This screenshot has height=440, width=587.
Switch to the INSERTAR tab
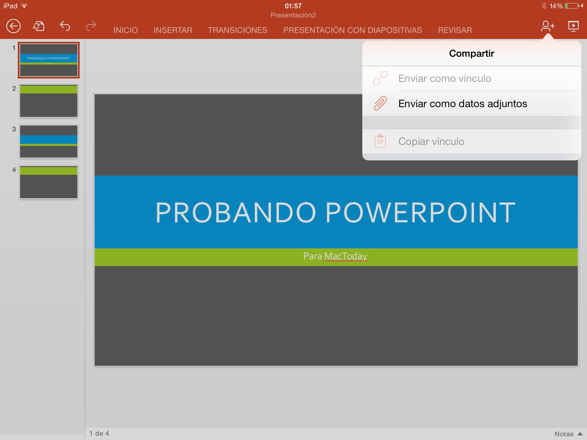(173, 30)
